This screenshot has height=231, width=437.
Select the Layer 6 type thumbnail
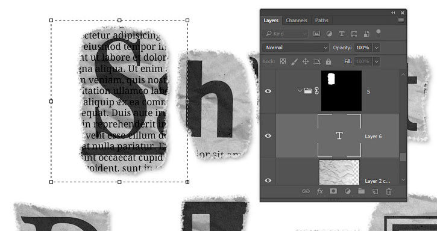pos(339,135)
